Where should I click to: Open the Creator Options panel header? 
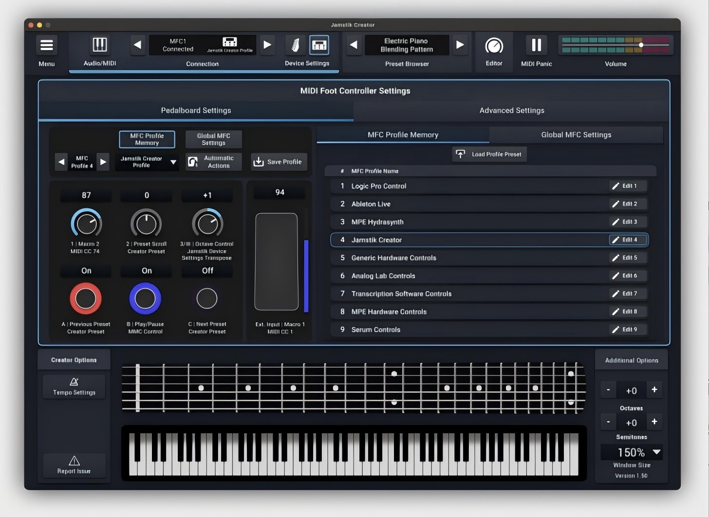(74, 360)
